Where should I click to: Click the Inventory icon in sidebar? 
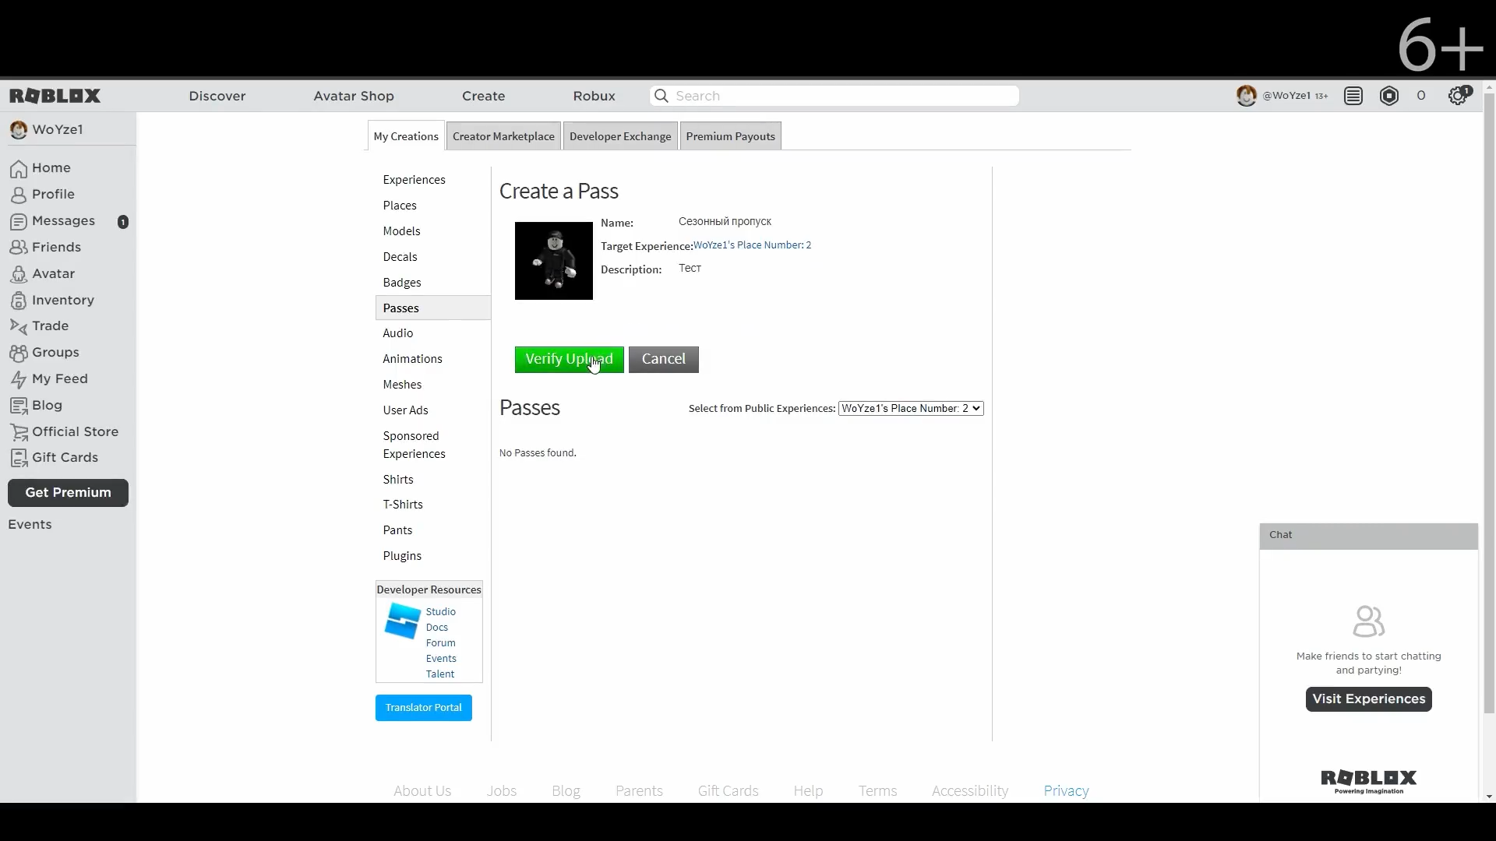click(x=19, y=301)
